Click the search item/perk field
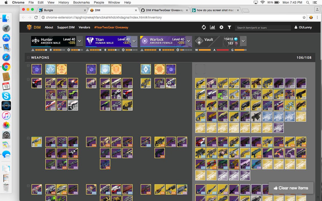Screen dimensions: 322x201 (262, 27)
